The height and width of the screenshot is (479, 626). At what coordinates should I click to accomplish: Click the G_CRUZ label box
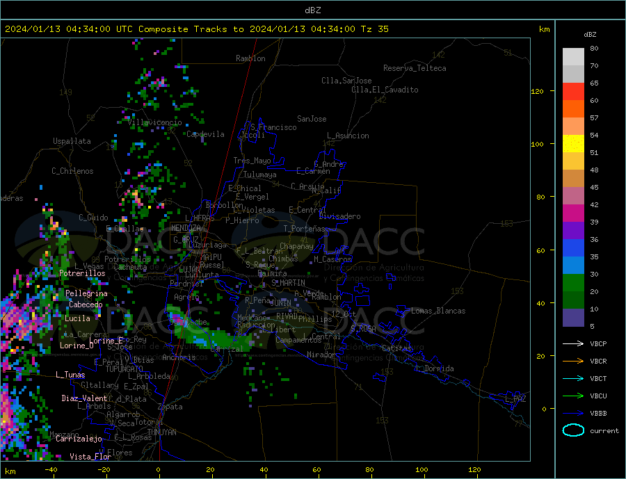[x=186, y=240]
